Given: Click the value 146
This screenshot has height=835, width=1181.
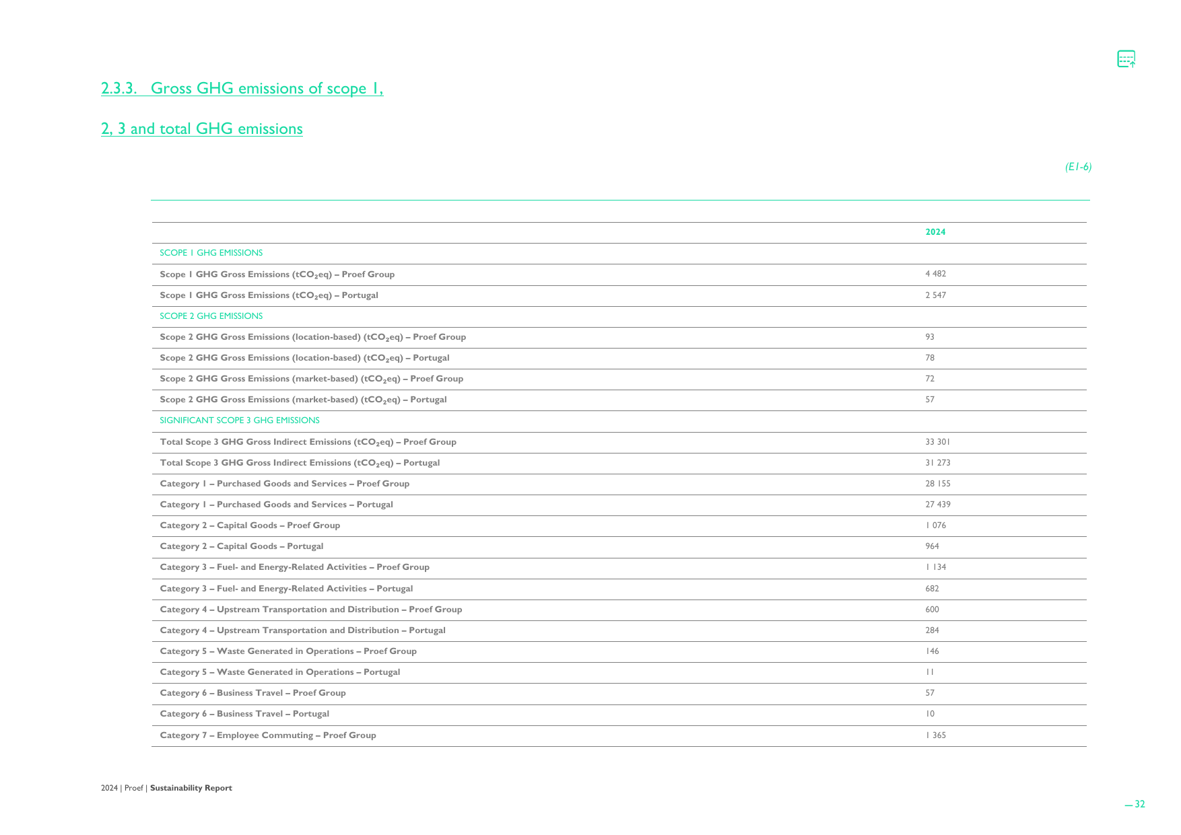Looking at the screenshot, I should tap(933, 651).
